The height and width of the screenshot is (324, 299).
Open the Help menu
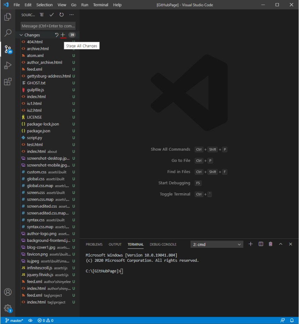[x=117, y=5]
